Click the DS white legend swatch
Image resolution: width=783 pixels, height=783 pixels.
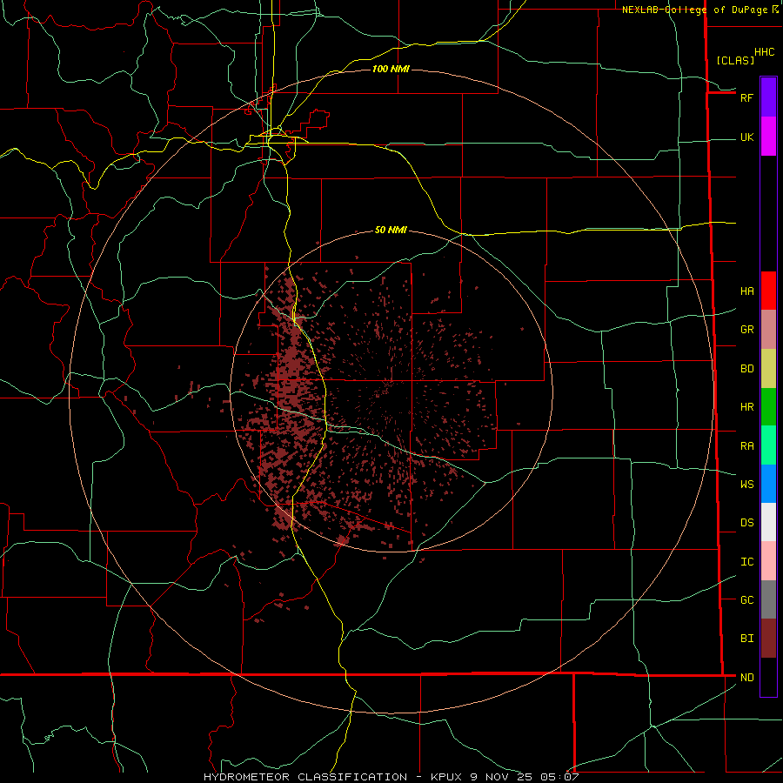768,522
